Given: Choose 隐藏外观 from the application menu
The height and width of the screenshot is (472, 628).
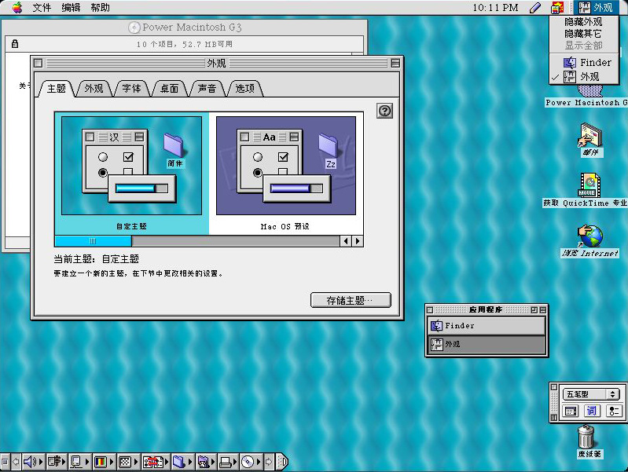Looking at the screenshot, I should 583,22.
